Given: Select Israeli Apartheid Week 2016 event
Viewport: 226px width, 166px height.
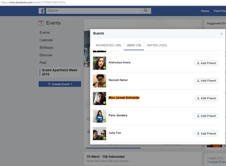Looking at the screenshot, I should point(60,72).
